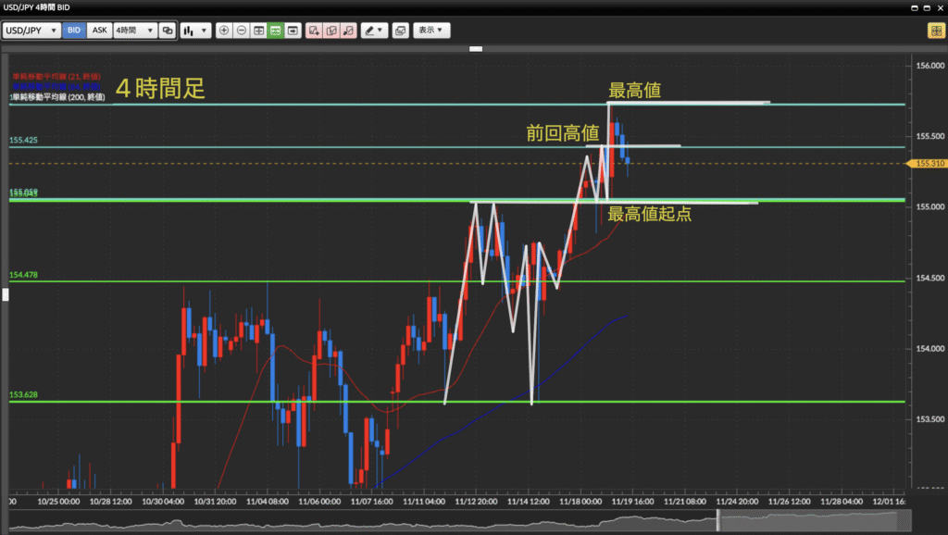This screenshot has width=948, height=535.
Task: Click the yellow crosshair button at top right
Action: pos(936,31)
